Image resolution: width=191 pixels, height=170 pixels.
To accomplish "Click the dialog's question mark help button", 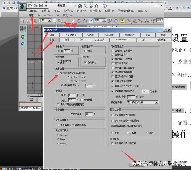I will tap(165, 30).
